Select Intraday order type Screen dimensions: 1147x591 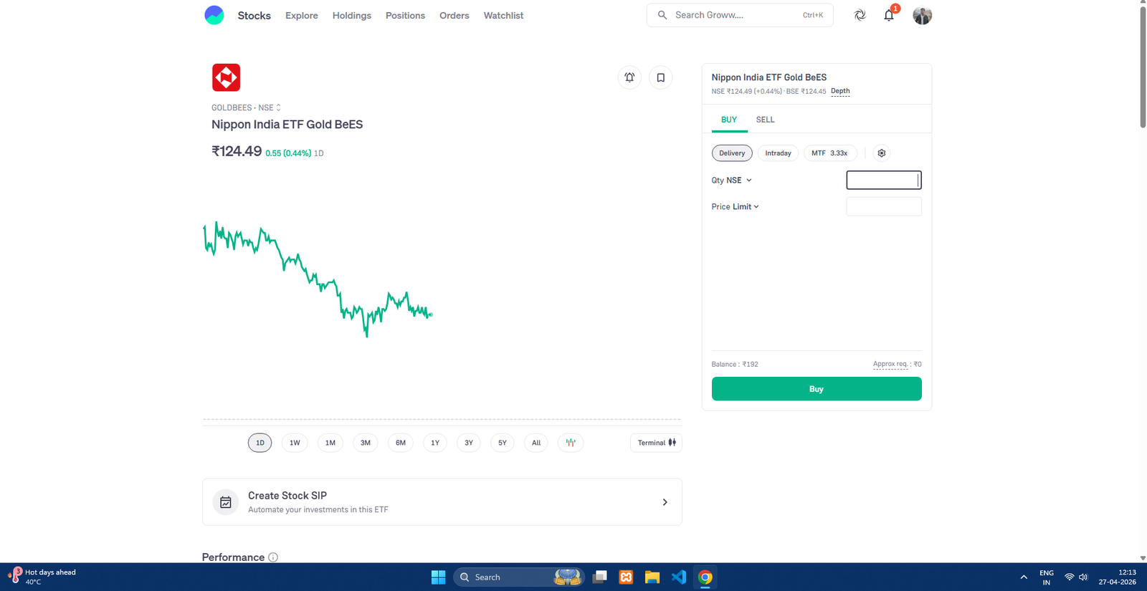[778, 153]
